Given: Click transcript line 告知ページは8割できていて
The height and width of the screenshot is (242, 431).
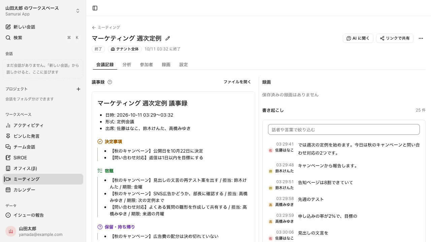Looking at the screenshot, I should click(326, 183).
